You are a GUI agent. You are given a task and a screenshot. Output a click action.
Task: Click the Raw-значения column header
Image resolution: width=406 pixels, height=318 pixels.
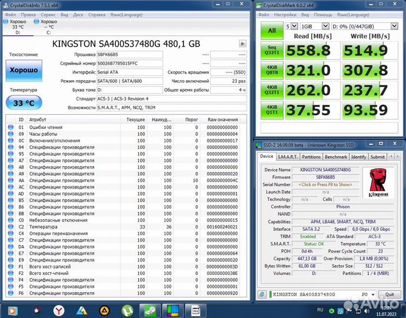(222, 120)
